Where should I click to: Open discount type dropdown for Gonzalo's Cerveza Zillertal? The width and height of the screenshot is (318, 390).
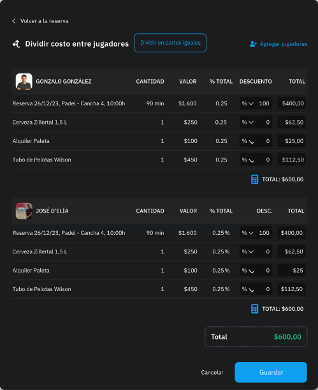[x=248, y=122]
